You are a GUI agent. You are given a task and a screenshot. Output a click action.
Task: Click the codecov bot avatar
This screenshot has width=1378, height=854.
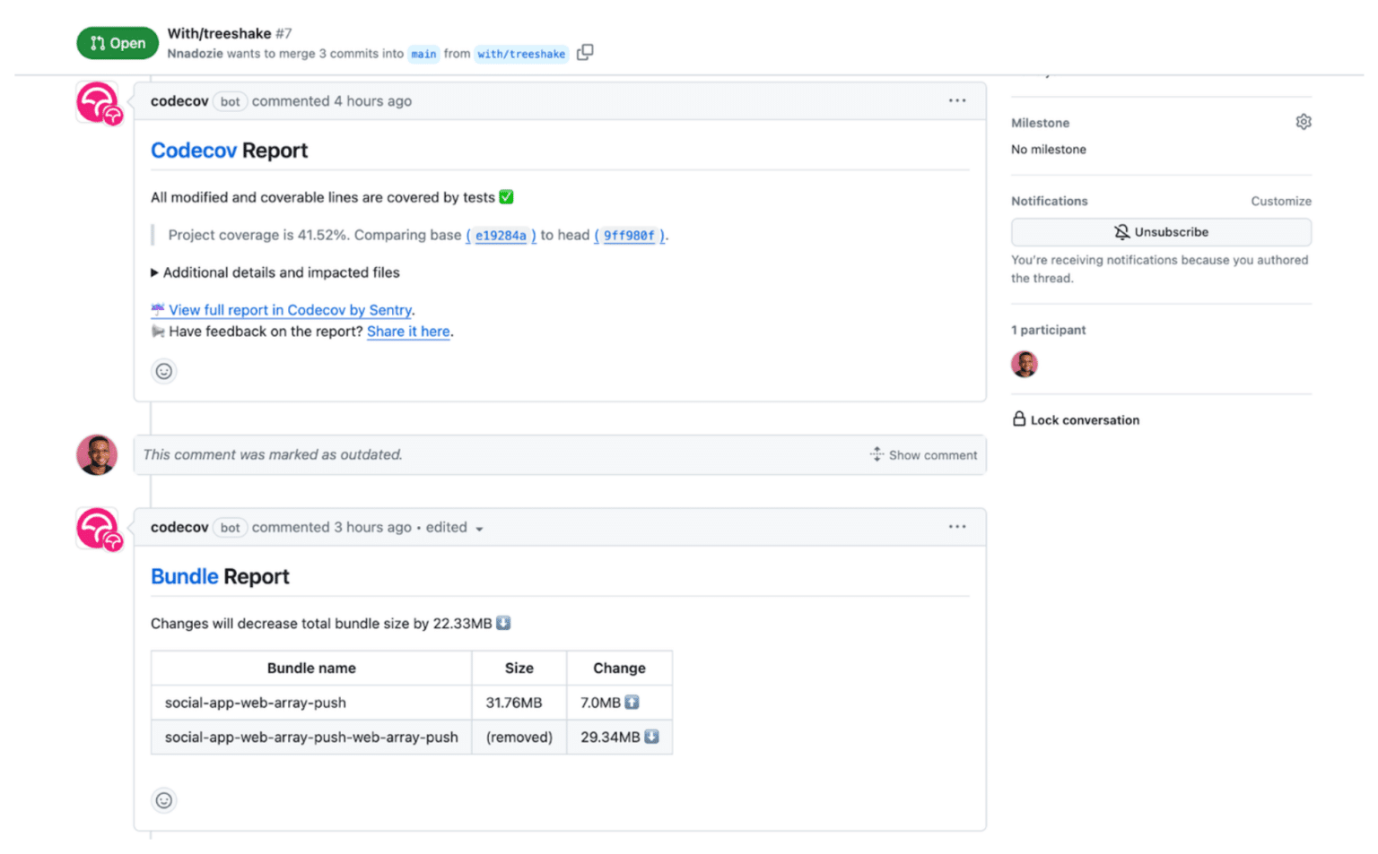pos(97,101)
